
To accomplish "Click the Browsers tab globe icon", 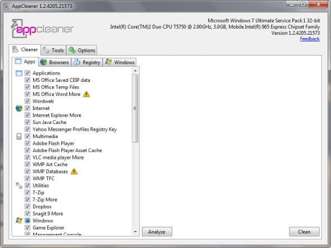I will pyautogui.click(x=44, y=62).
